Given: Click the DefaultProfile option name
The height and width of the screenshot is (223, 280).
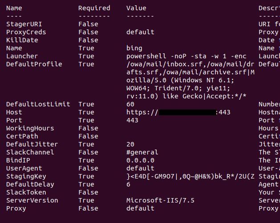Looking at the screenshot, I should (x=34, y=64).
